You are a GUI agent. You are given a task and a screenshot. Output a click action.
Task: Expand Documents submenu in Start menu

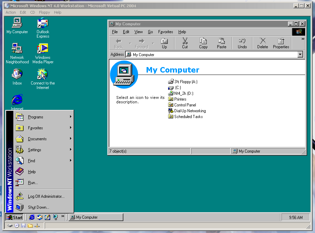pyautogui.click(x=44, y=139)
